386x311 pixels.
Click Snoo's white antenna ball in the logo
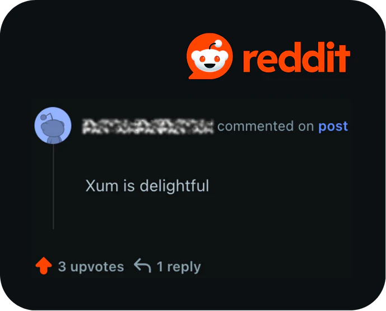point(218,43)
